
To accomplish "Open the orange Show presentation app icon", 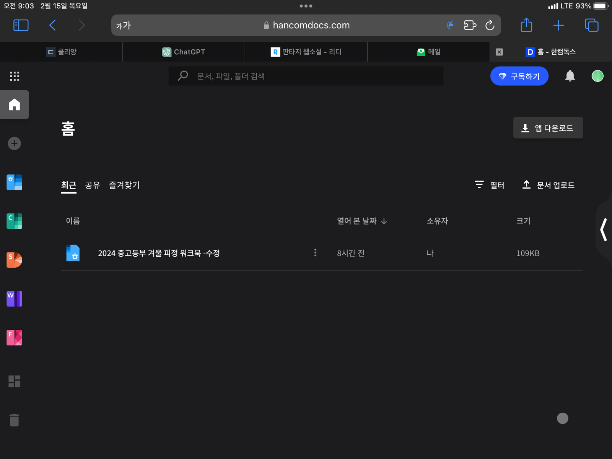I will click(x=14, y=260).
